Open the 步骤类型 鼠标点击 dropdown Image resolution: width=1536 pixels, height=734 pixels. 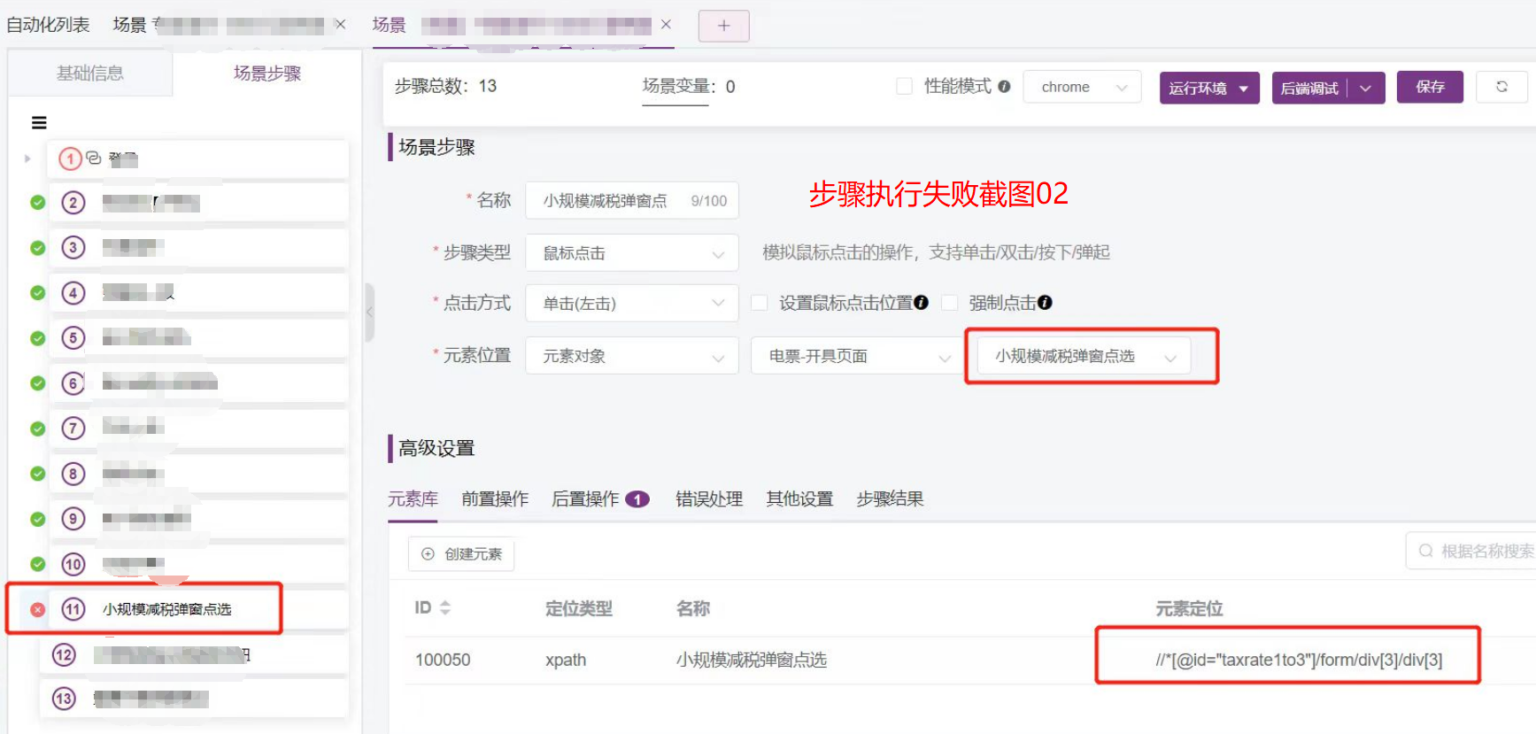point(632,253)
